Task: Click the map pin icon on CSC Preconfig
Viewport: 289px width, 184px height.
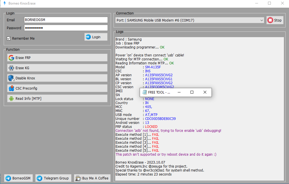Action: coord(11,88)
